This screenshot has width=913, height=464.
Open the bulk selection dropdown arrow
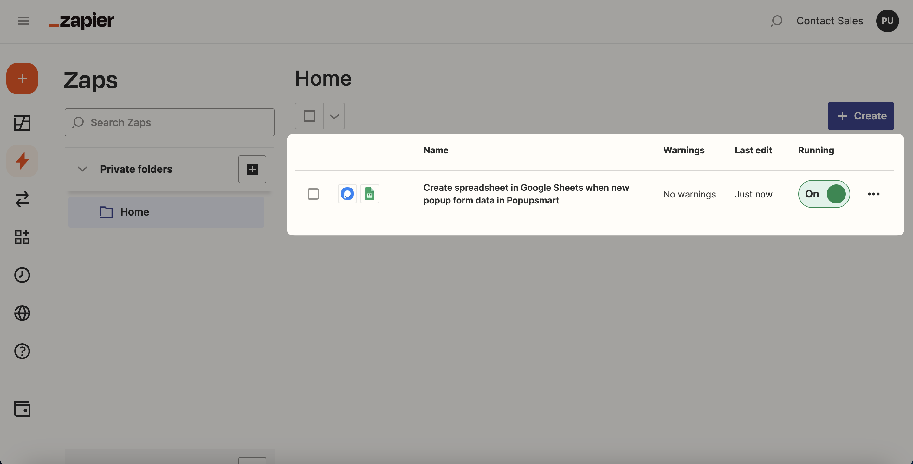334,116
